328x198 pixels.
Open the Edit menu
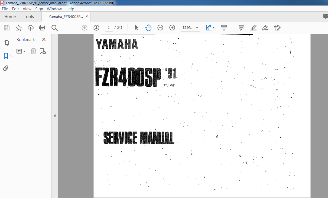click(15, 9)
